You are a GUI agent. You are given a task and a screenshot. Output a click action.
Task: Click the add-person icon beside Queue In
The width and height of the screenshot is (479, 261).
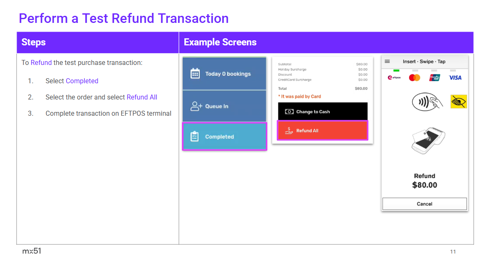tap(196, 106)
